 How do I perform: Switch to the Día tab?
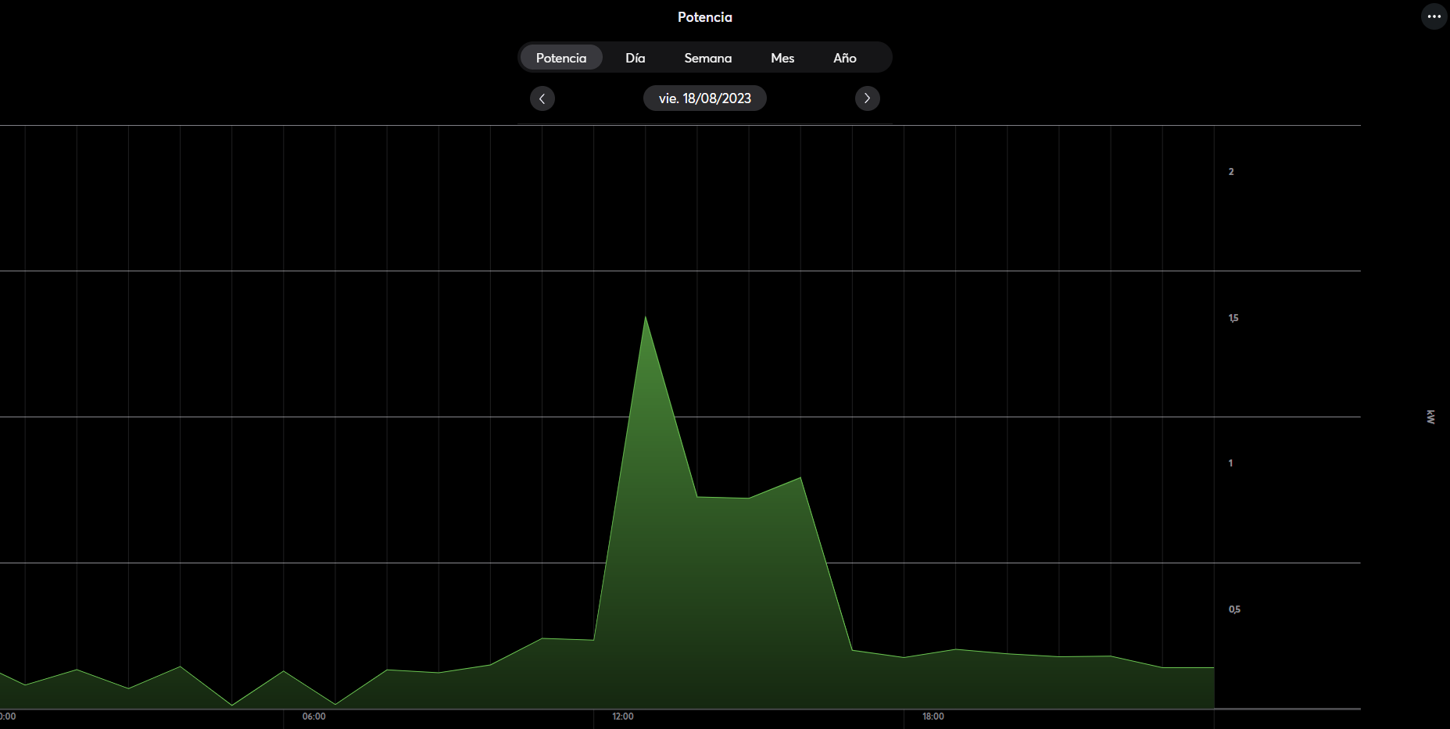pos(635,58)
